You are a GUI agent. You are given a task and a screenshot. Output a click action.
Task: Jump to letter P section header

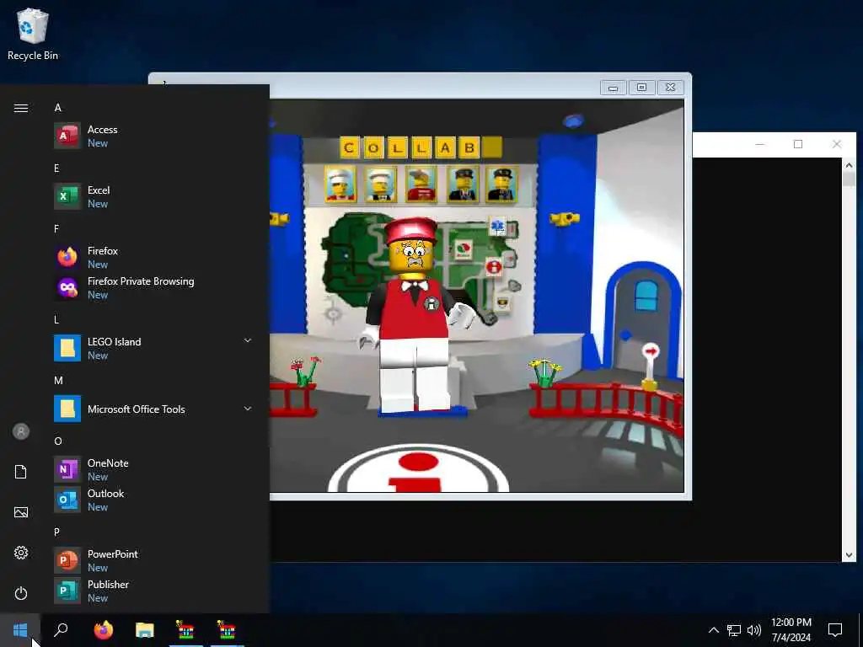click(x=56, y=532)
